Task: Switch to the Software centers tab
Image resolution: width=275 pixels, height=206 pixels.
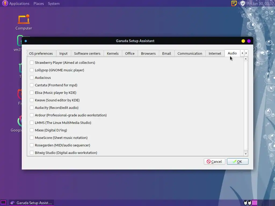Action: 87,53
